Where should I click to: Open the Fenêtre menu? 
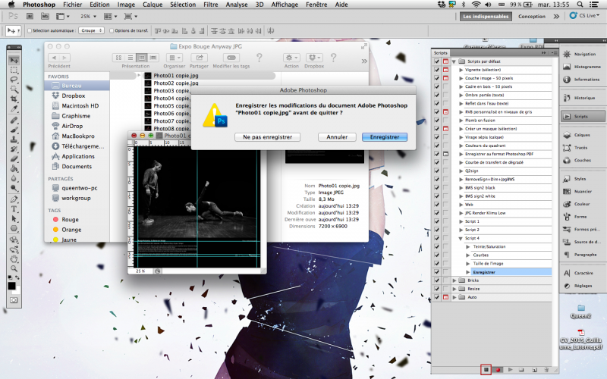point(316,5)
